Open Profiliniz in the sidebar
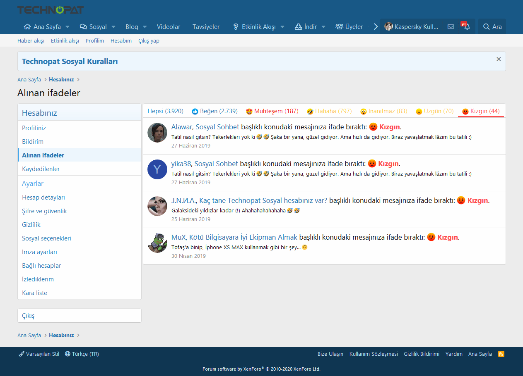The height and width of the screenshot is (376, 523). (x=80, y=128)
